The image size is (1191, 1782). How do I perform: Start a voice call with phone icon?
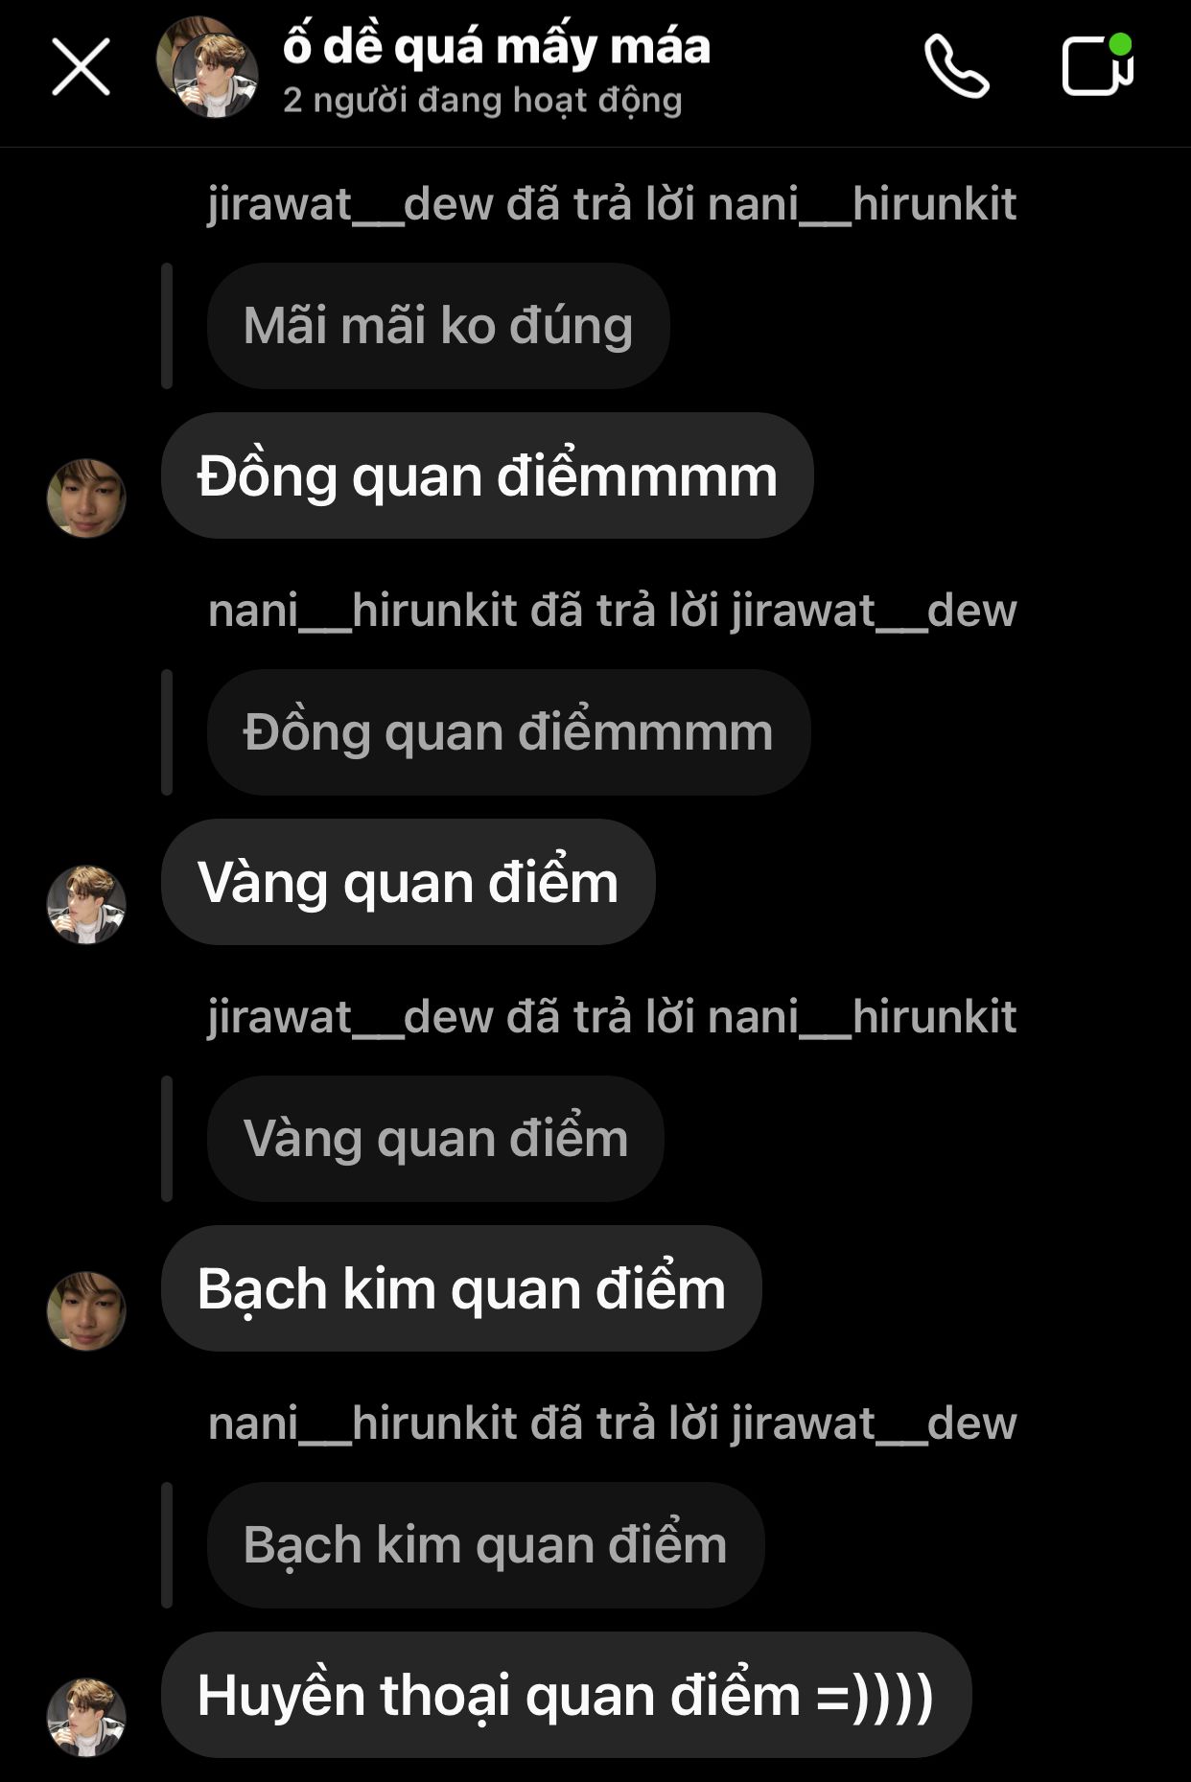pos(956,66)
